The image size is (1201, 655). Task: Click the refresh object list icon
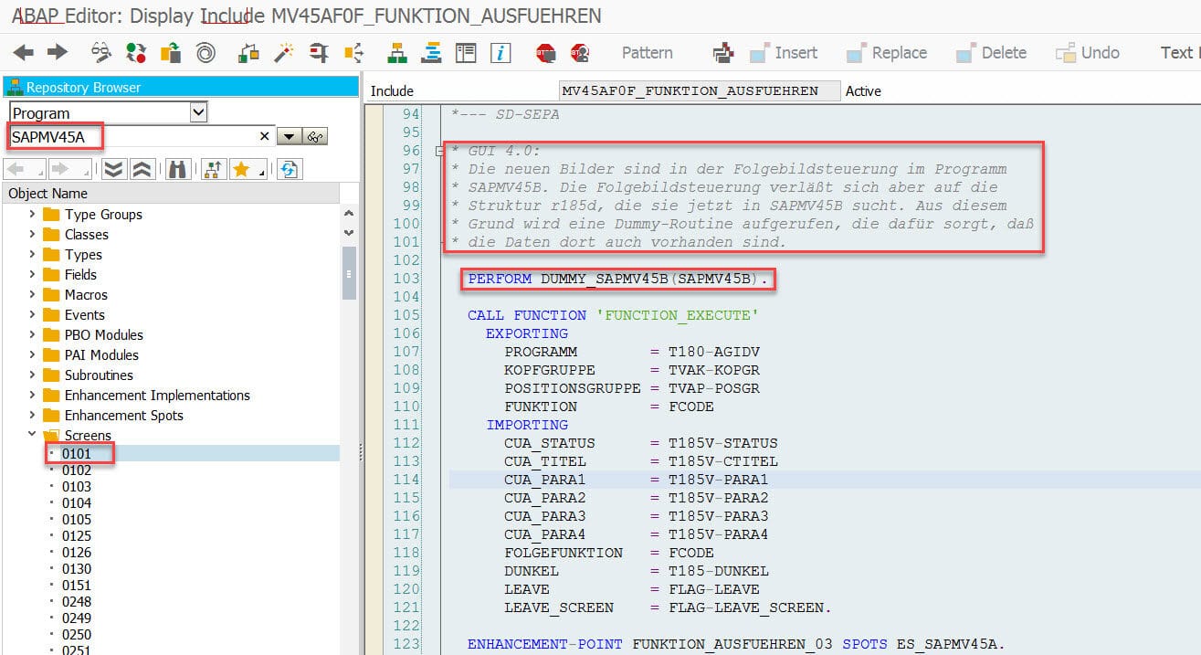[290, 169]
